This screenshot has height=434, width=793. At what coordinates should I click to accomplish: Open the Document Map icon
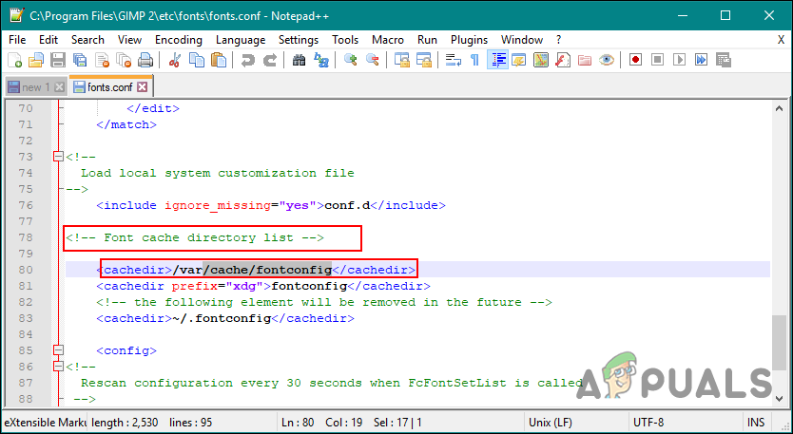click(x=541, y=60)
